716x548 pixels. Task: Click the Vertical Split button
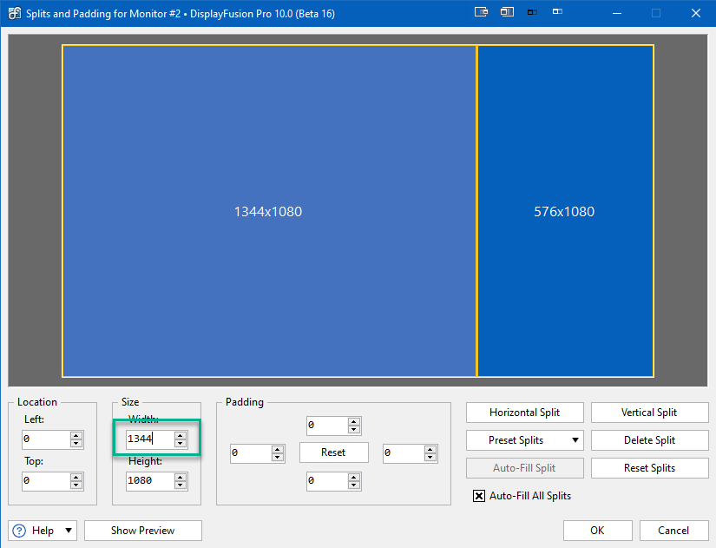click(x=649, y=413)
